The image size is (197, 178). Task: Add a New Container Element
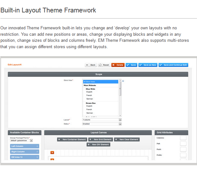tap(72, 139)
